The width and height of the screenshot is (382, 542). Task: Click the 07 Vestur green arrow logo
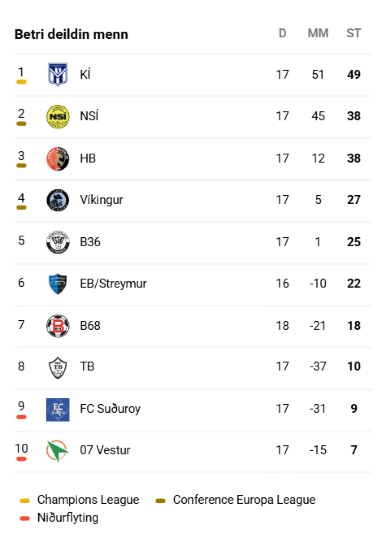click(x=58, y=451)
